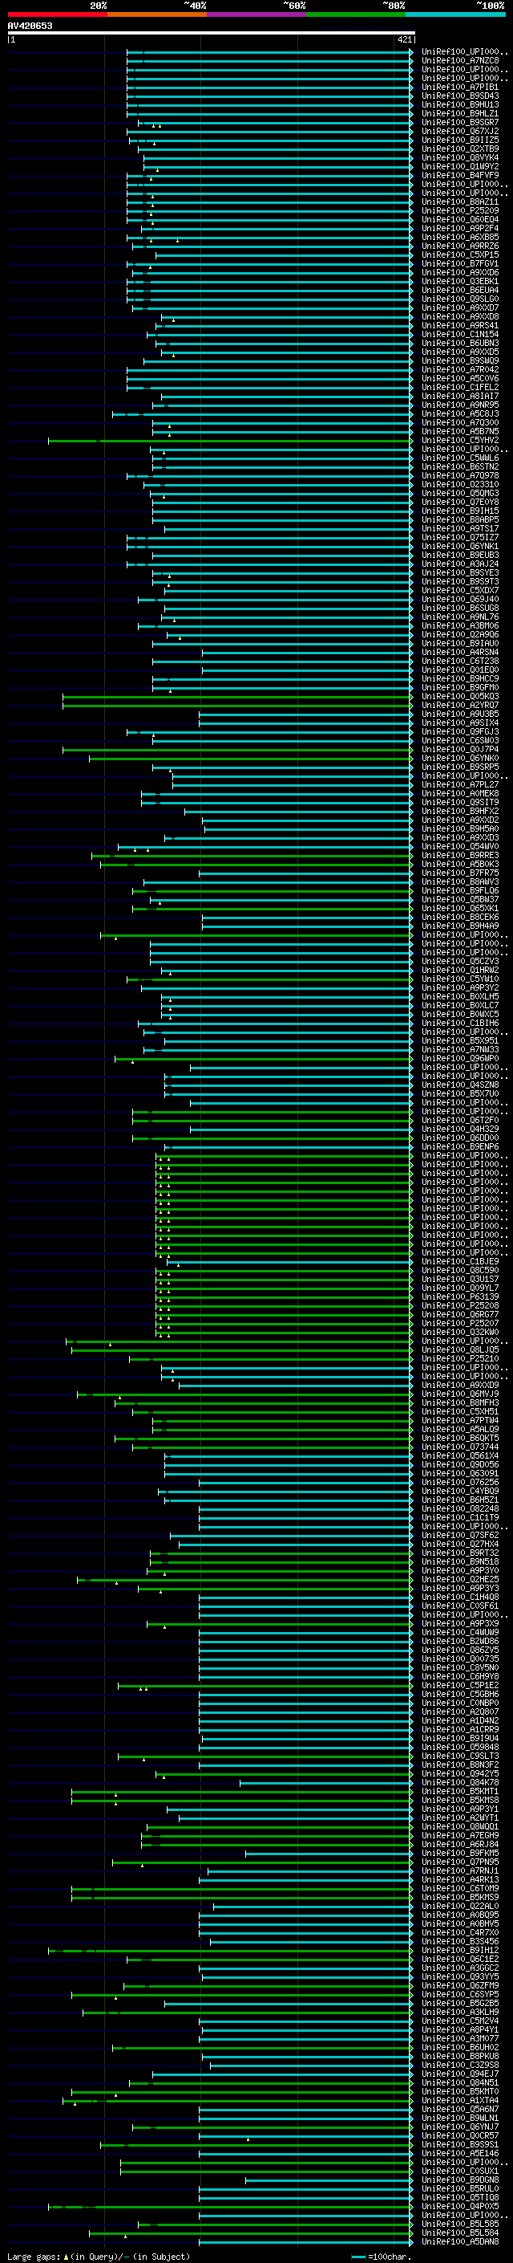The width and height of the screenshot is (513, 2263).
Task: Select the UniRef100_Q05KQ3 label
Action: [460, 697]
